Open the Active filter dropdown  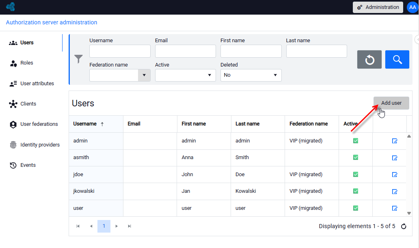[x=185, y=75]
